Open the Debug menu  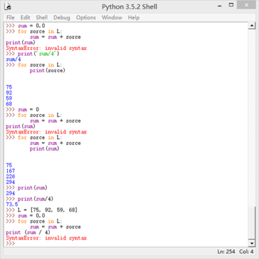(x=62, y=18)
